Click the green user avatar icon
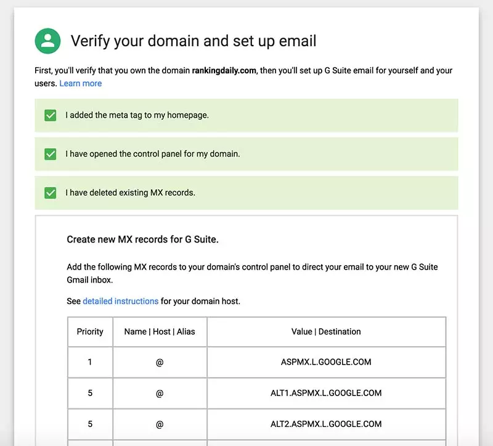 point(47,41)
